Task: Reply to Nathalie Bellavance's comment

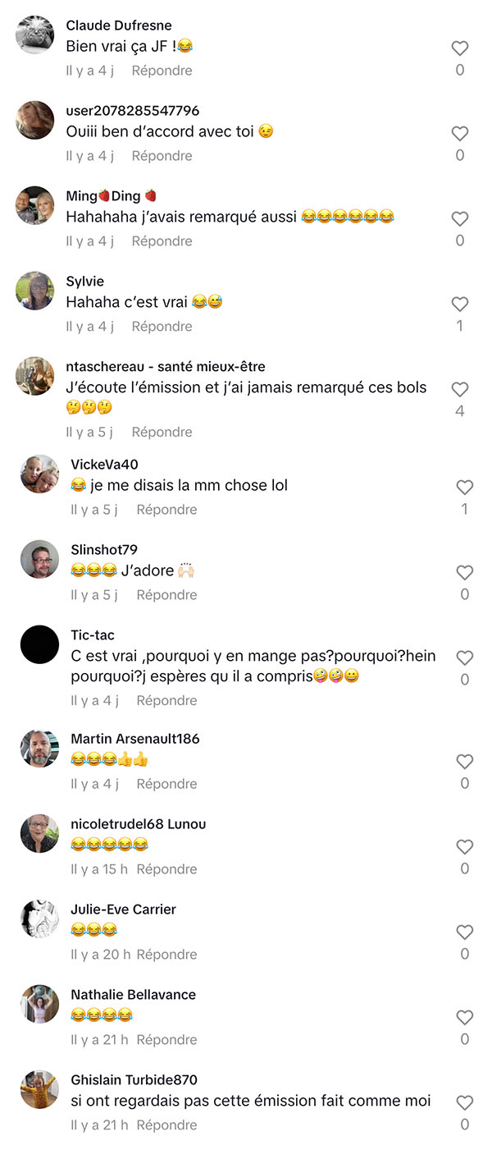Action: (166, 1040)
